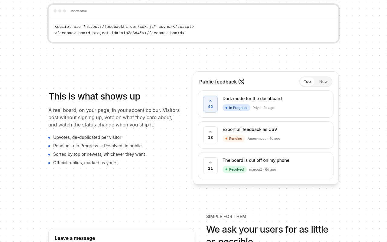Select the script tag code line

click(x=124, y=27)
